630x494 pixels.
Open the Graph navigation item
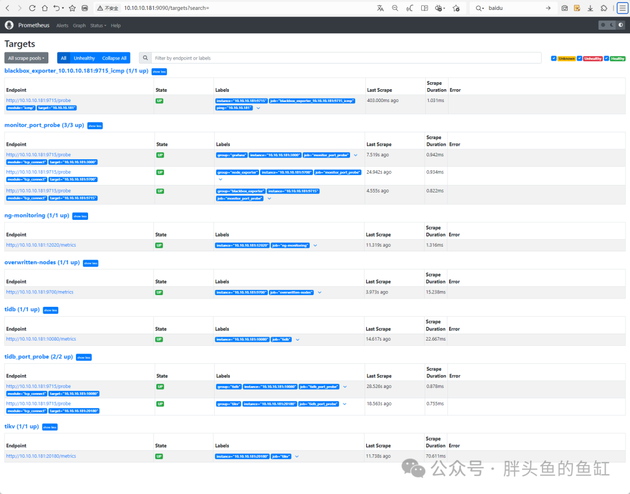(x=79, y=26)
